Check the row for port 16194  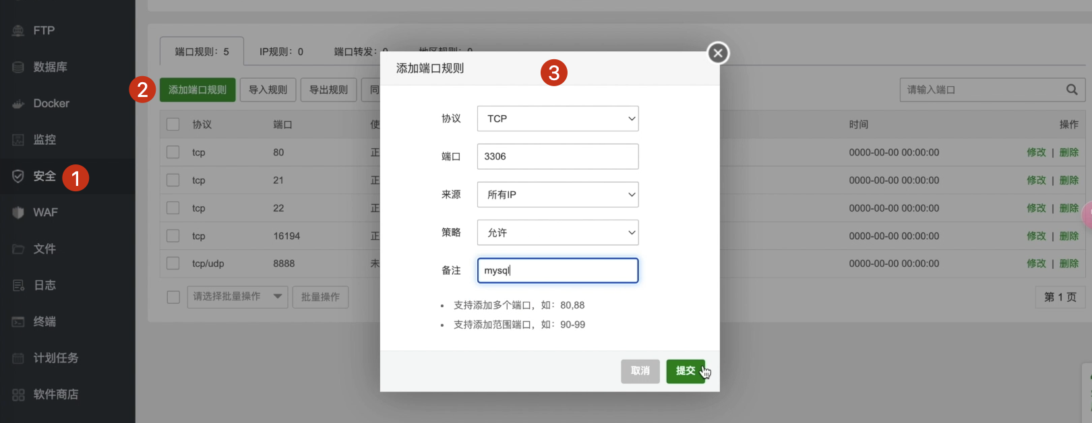coord(173,236)
